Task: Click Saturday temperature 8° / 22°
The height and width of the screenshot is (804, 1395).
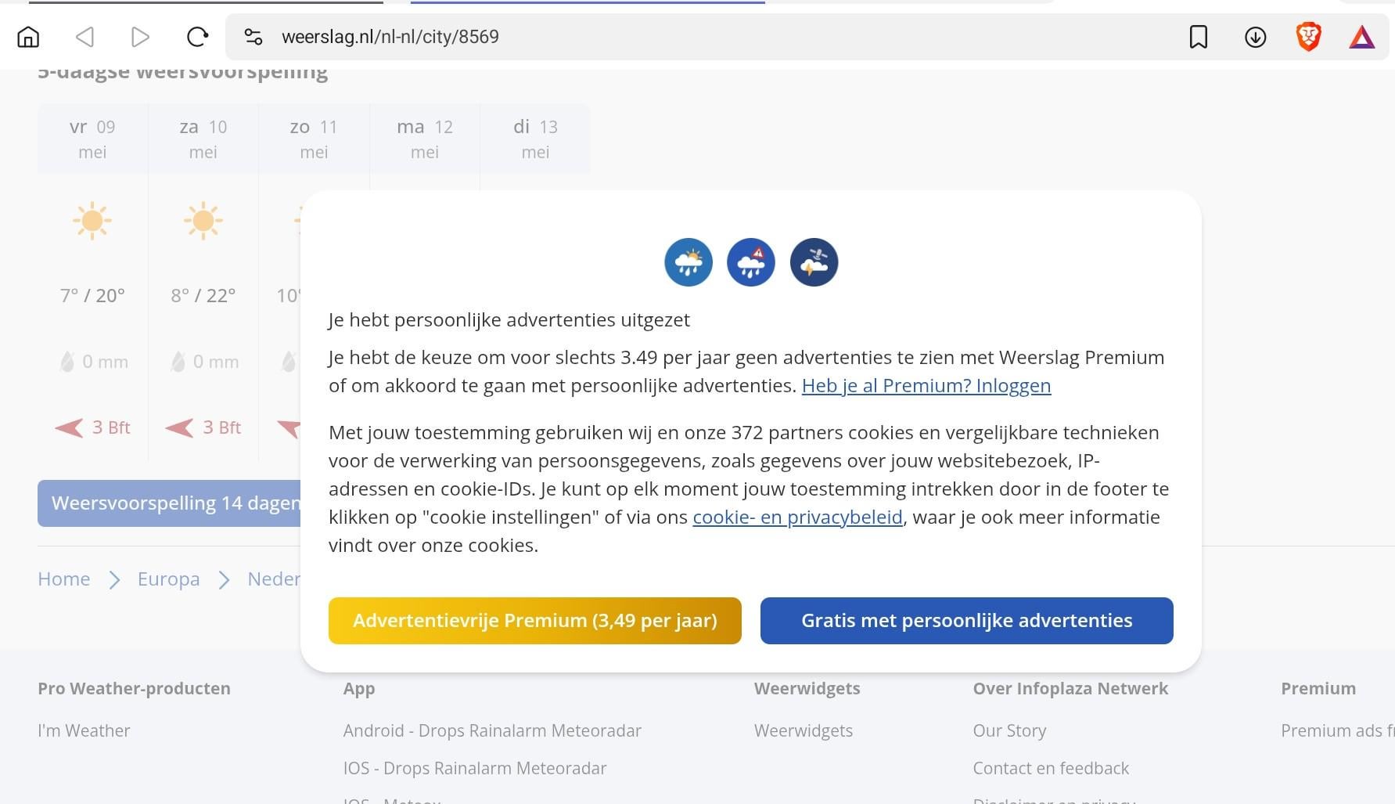Action: pos(203,296)
